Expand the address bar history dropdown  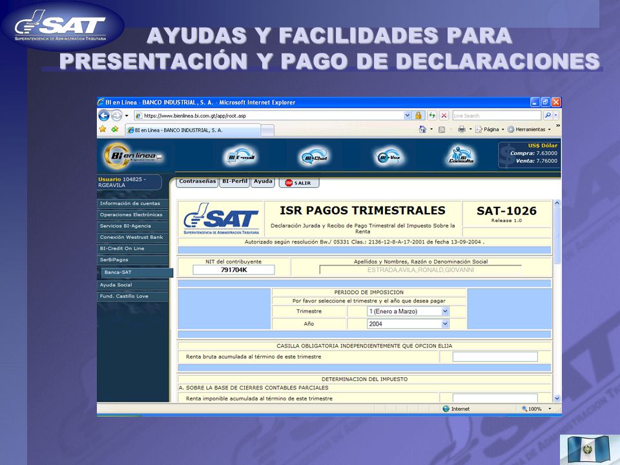point(408,116)
